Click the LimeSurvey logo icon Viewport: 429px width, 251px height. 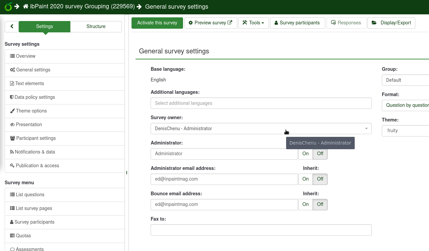point(8,7)
